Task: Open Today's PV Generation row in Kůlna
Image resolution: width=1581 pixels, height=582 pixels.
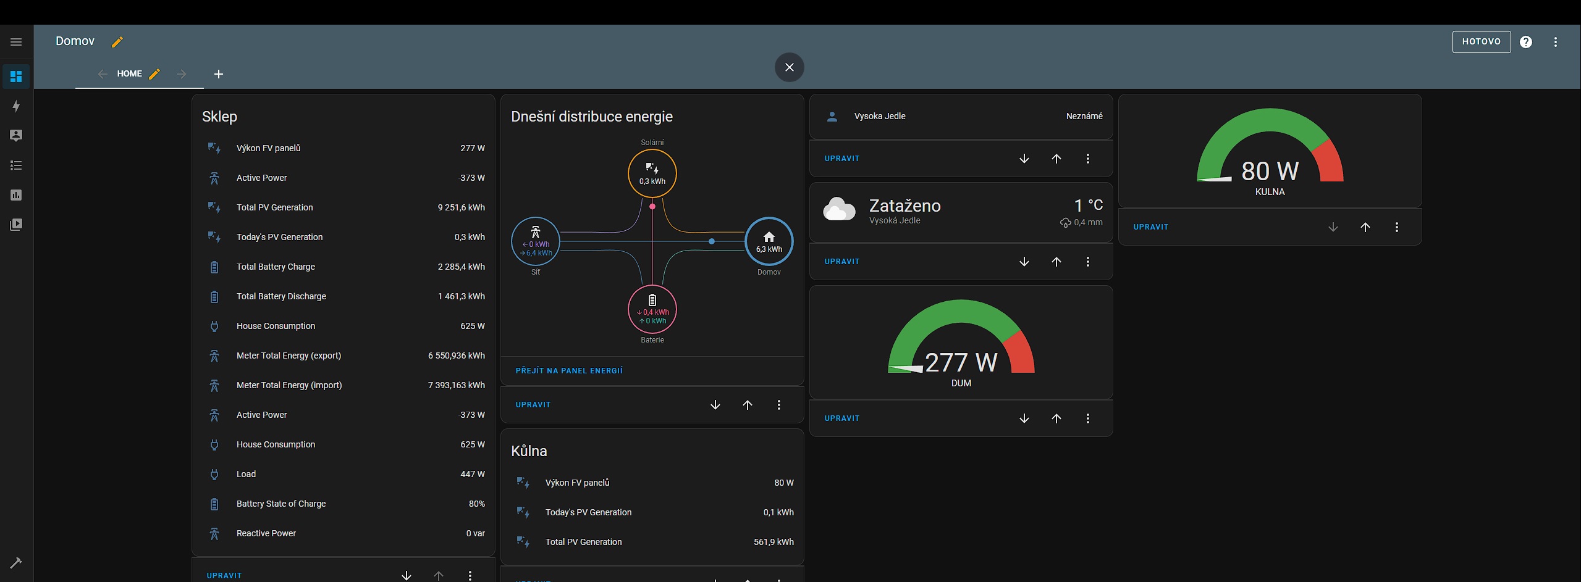Action: coord(652,512)
